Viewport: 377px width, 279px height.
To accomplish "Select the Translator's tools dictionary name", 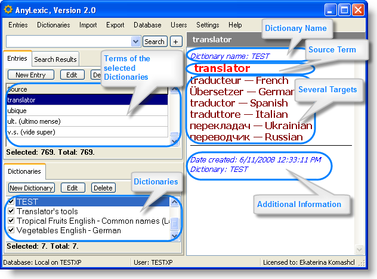I will (x=47, y=211).
